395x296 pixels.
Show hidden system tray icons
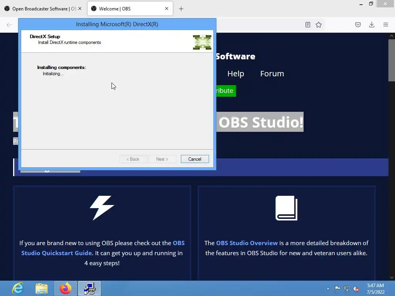tap(328, 289)
